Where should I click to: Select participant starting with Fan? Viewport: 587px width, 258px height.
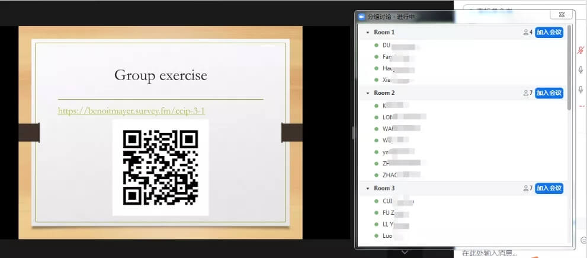click(397, 57)
